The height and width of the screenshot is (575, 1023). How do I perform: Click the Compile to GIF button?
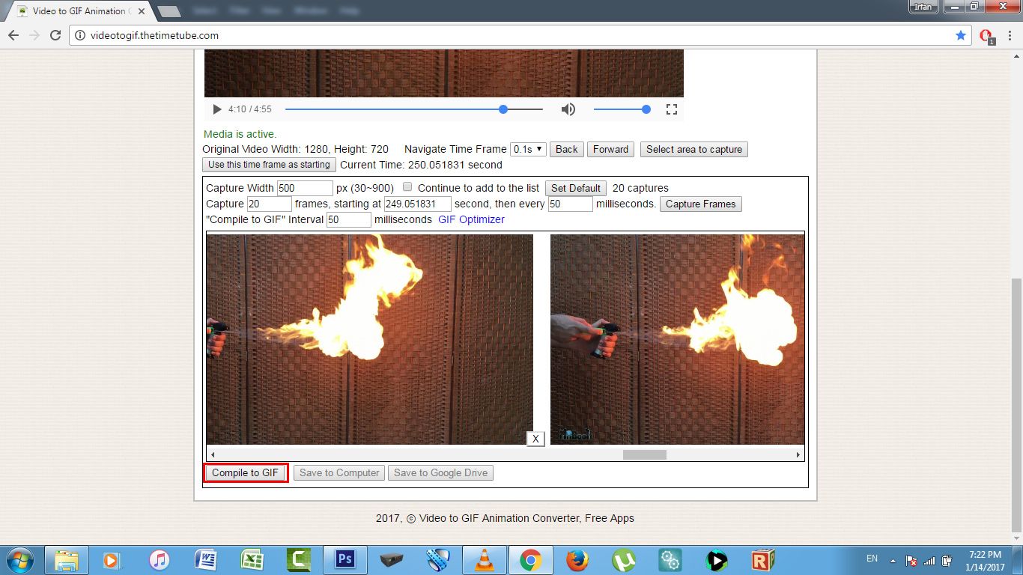point(246,472)
